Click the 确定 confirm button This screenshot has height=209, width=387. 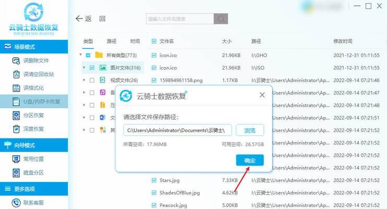(x=250, y=160)
